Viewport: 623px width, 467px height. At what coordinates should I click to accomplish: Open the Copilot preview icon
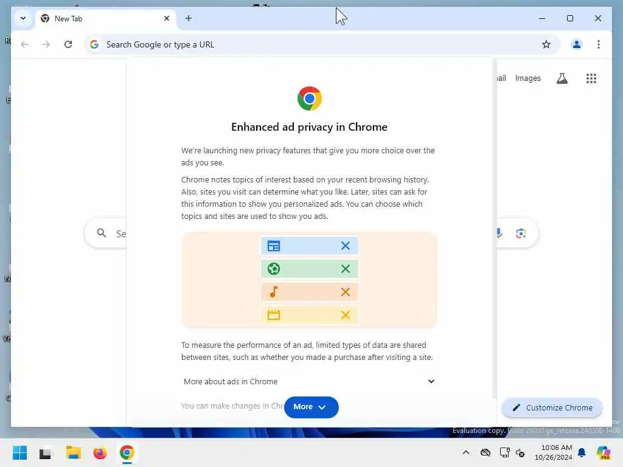pyautogui.click(x=604, y=452)
